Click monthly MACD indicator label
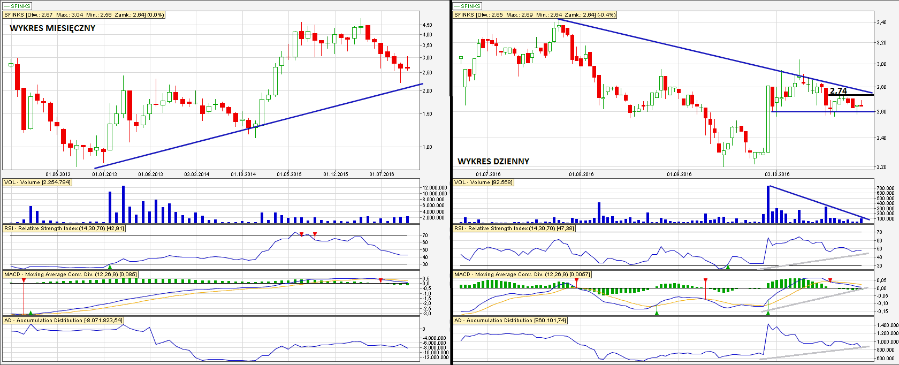Viewport: 899px width, 365px height. coord(70,275)
